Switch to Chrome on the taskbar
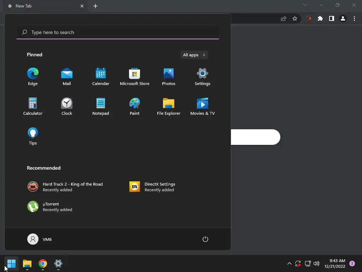362x272 pixels. 43,263
